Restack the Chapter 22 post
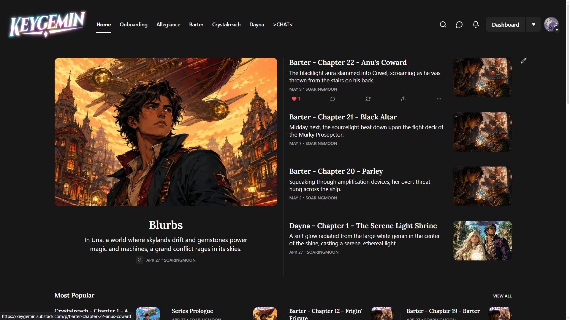Viewport: 570px width, 320px height. click(x=368, y=99)
